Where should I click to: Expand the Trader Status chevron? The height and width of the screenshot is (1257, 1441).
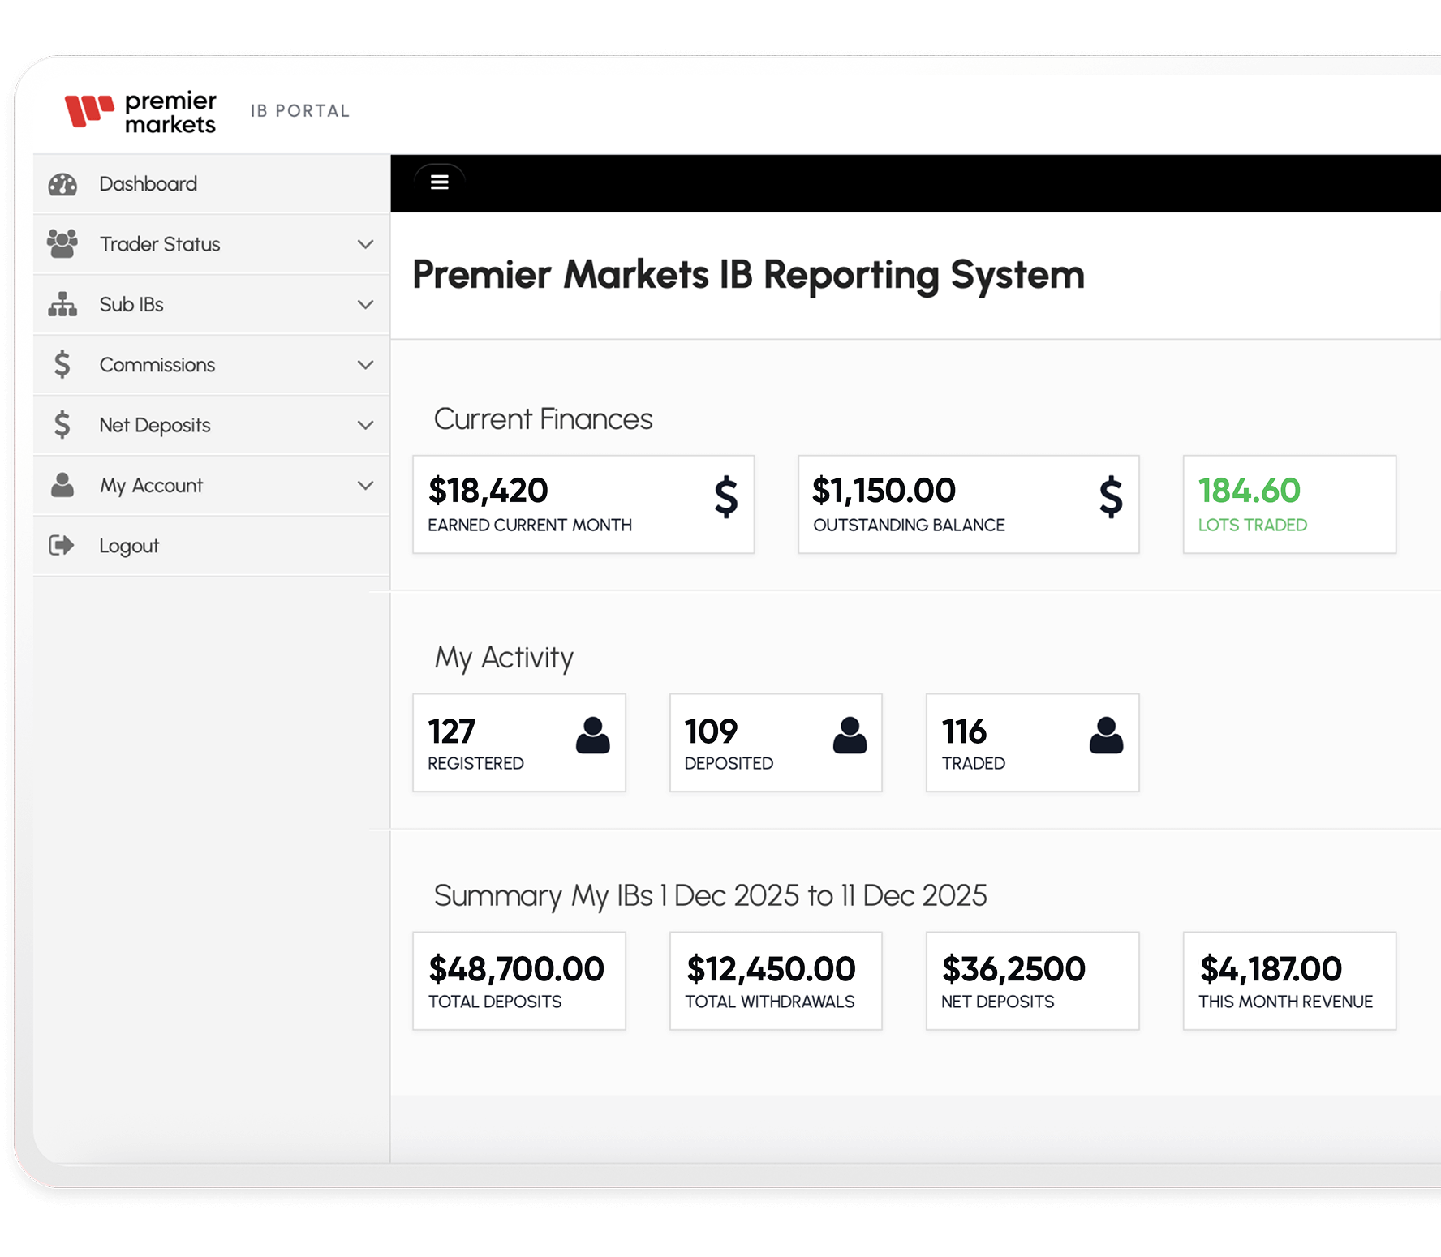click(x=366, y=244)
